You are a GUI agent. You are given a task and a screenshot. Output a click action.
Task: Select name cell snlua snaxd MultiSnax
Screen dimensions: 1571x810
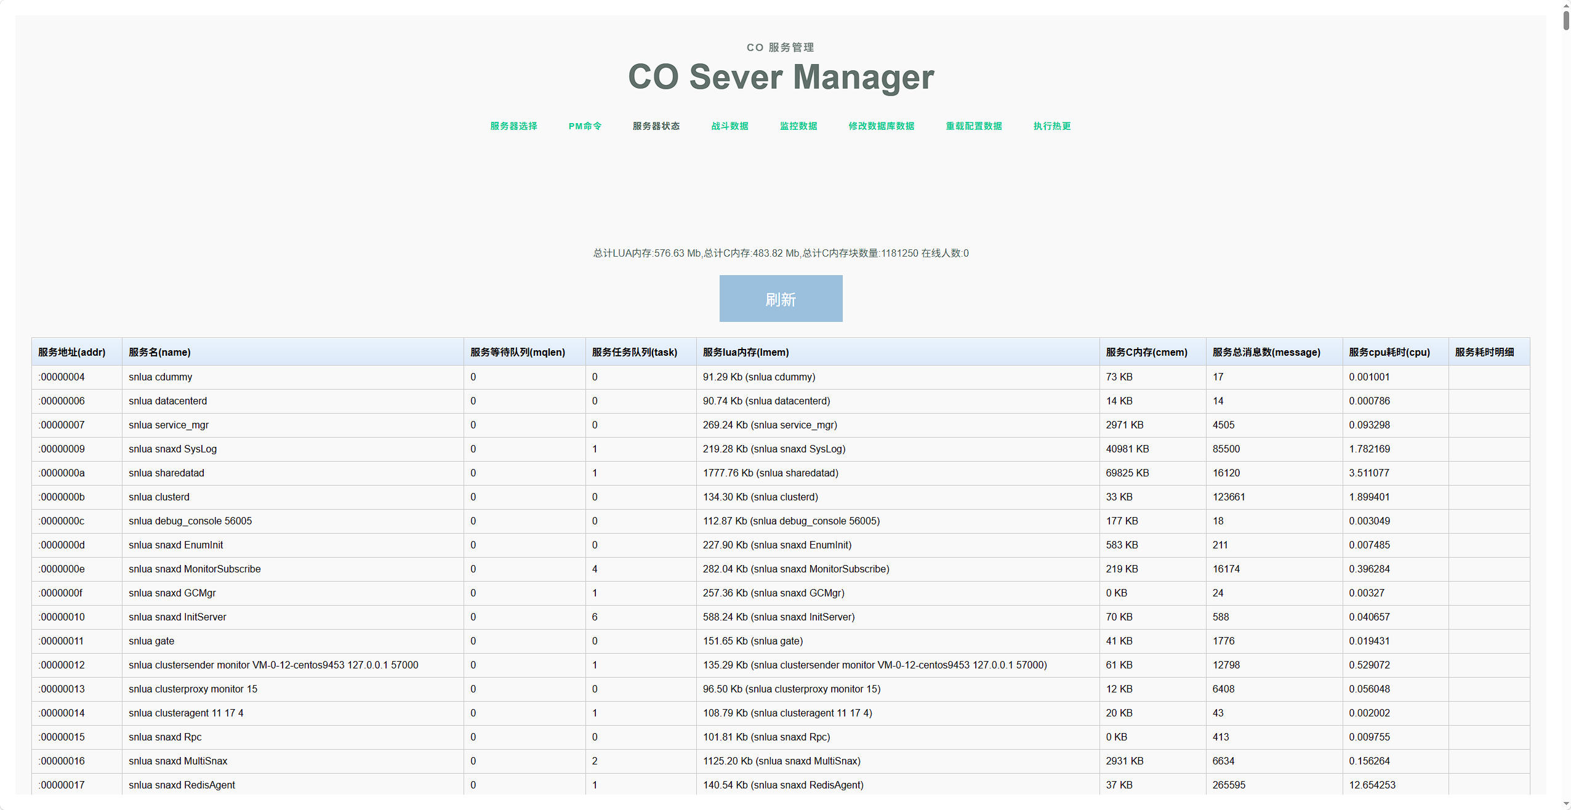[292, 761]
